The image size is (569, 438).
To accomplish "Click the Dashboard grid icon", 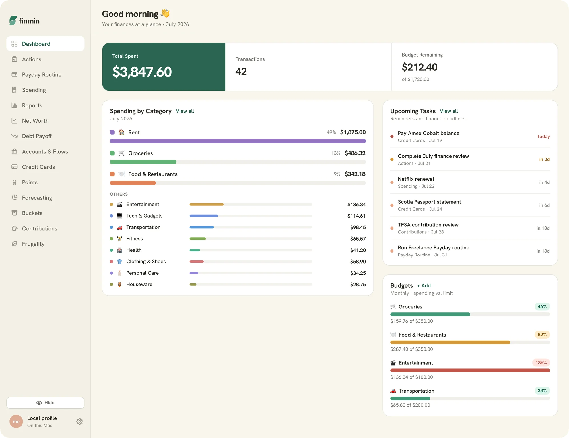I will coord(15,44).
